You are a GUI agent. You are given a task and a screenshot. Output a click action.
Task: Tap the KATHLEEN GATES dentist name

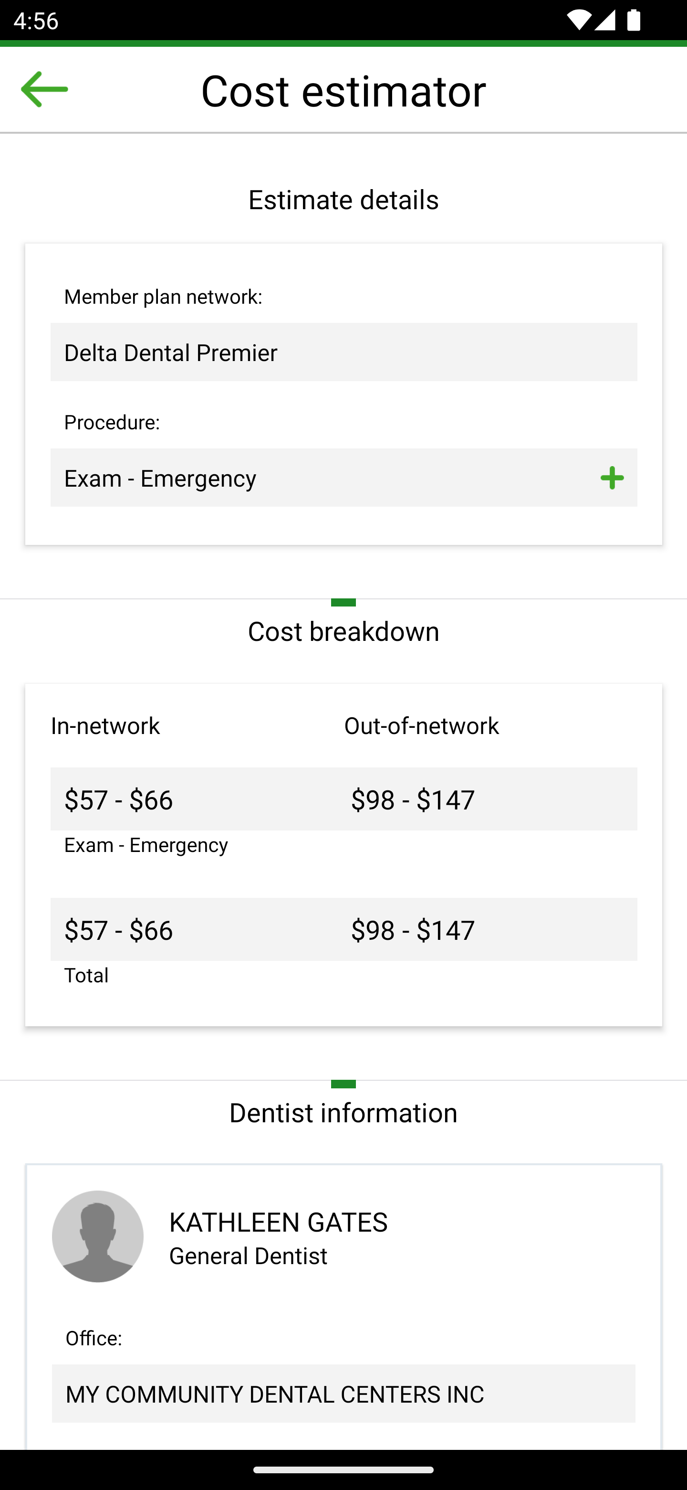[278, 1222]
